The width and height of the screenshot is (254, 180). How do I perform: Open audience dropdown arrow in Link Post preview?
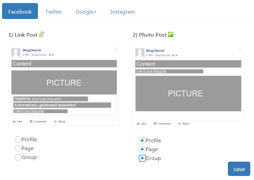click(53, 55)
